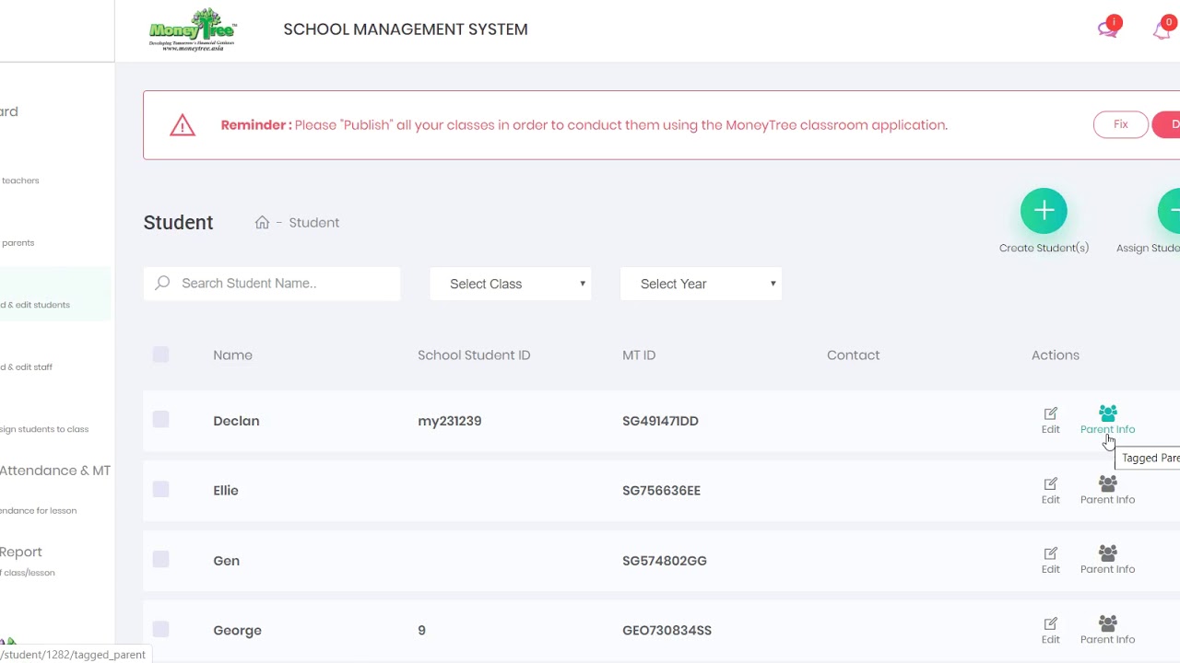Check the box for Gen

pos(160,560)
